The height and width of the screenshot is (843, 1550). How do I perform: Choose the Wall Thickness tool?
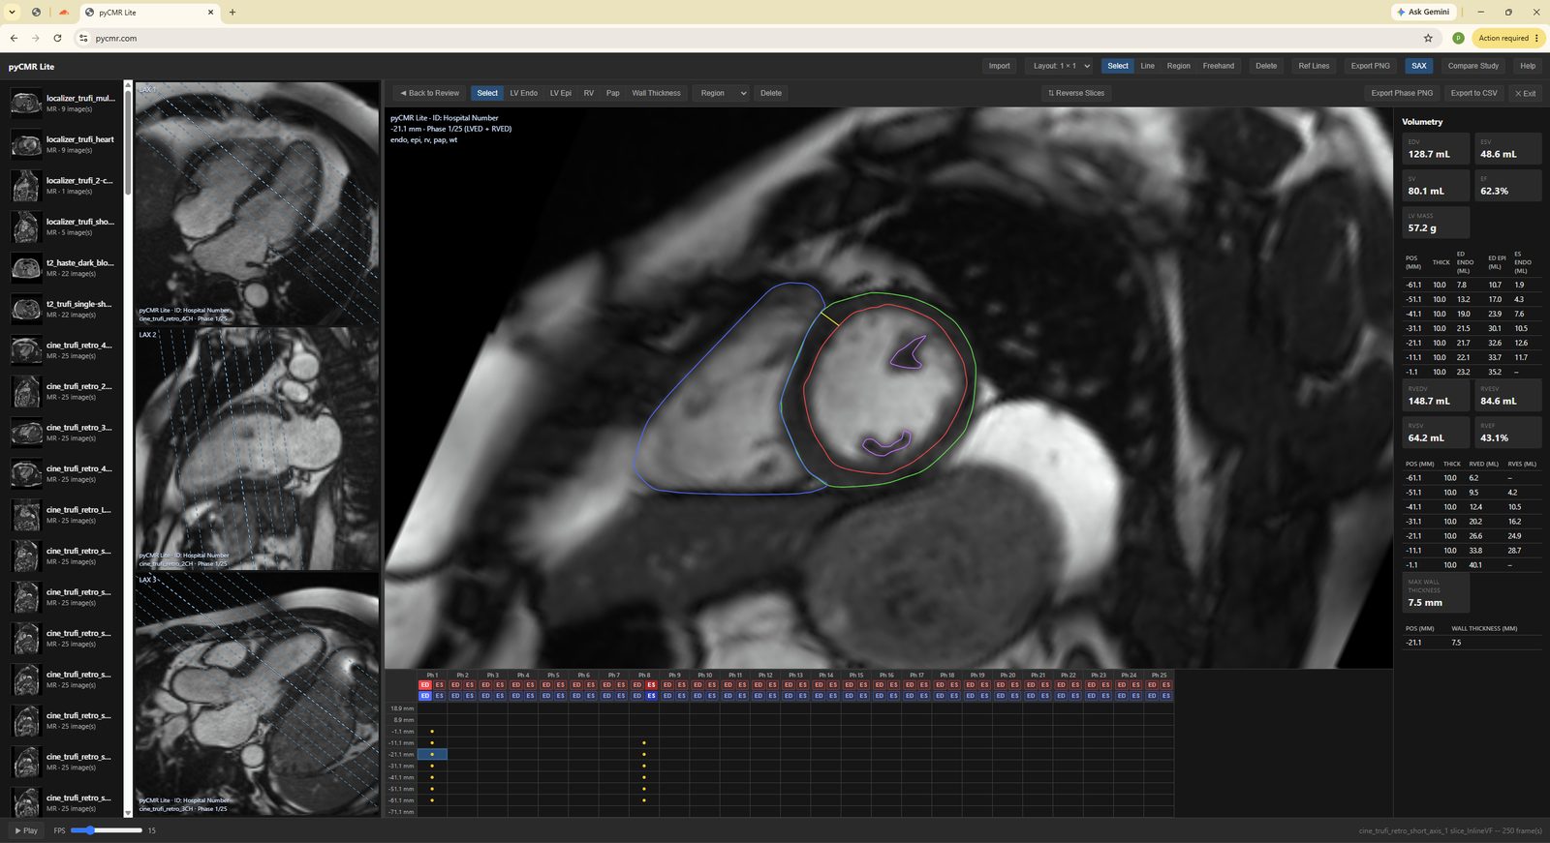coord(656,93)
